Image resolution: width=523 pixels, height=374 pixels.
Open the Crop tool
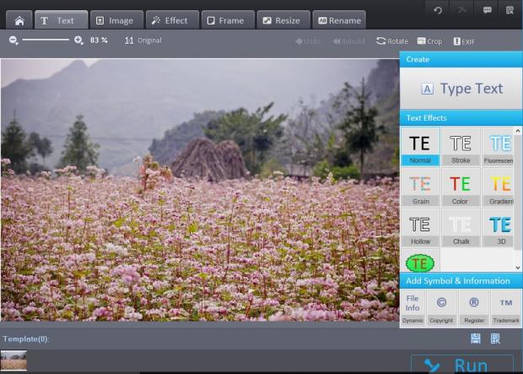[x=429, y=41]
